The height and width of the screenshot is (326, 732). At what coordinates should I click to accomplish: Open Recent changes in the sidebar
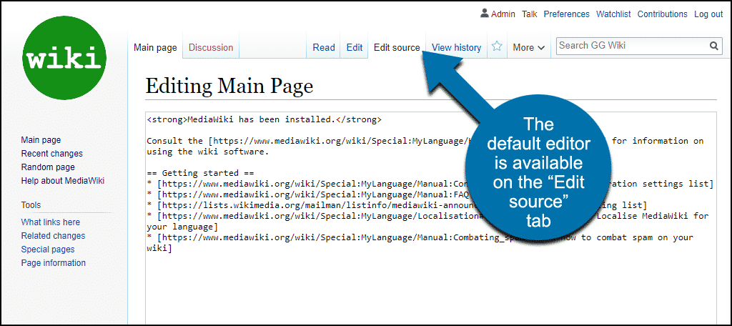51,154
